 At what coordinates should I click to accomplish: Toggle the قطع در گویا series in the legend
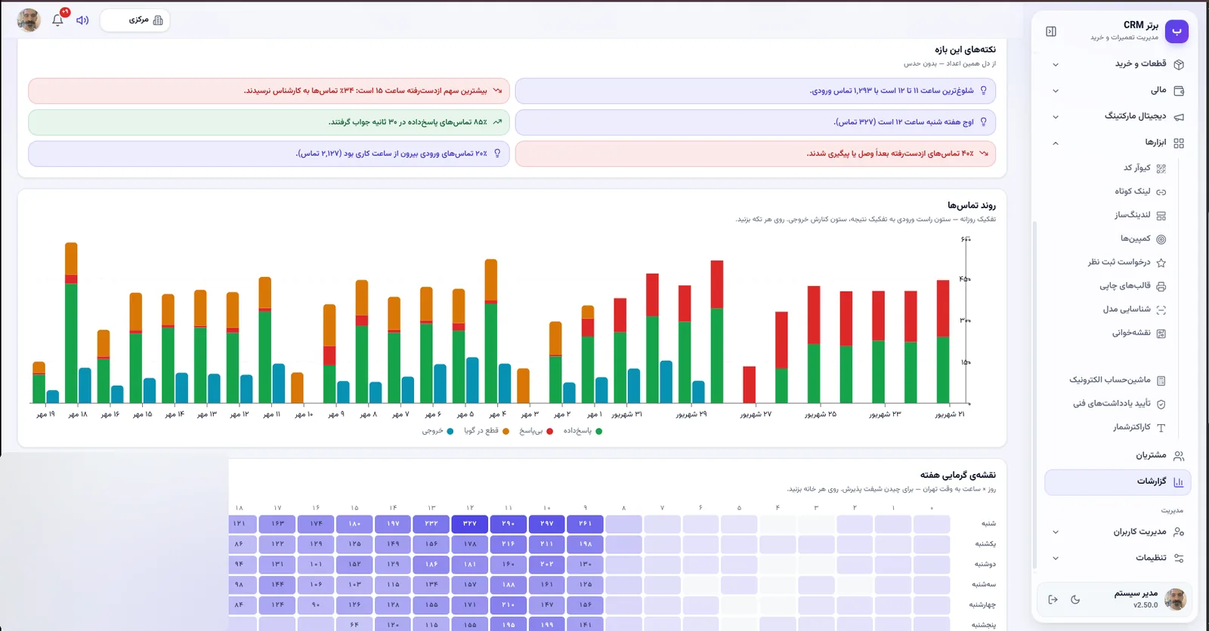click(x=486, y=431)
